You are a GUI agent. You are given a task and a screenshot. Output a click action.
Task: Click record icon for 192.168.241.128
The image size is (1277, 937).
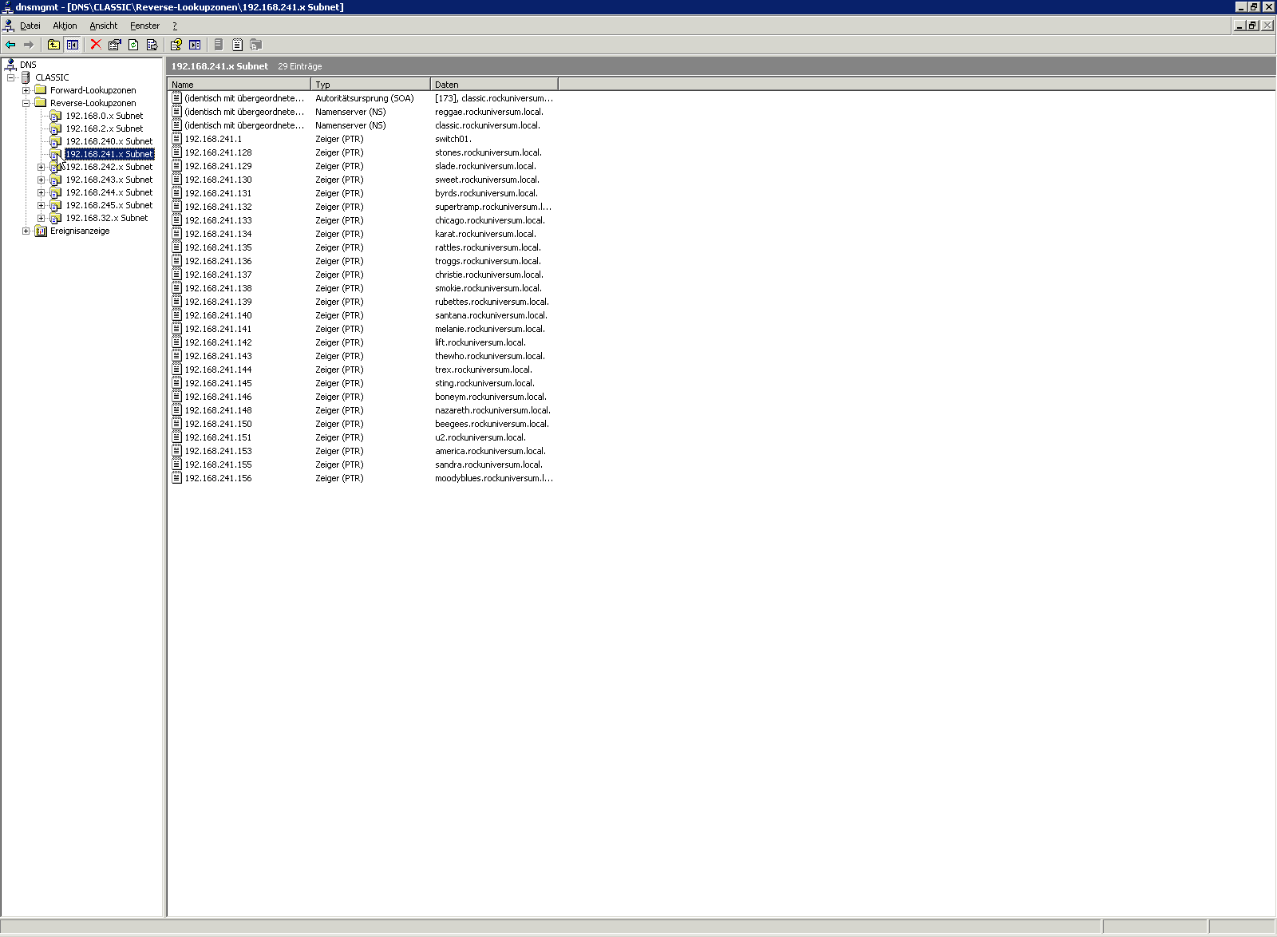pyautogui.click(x=177, y=152)
